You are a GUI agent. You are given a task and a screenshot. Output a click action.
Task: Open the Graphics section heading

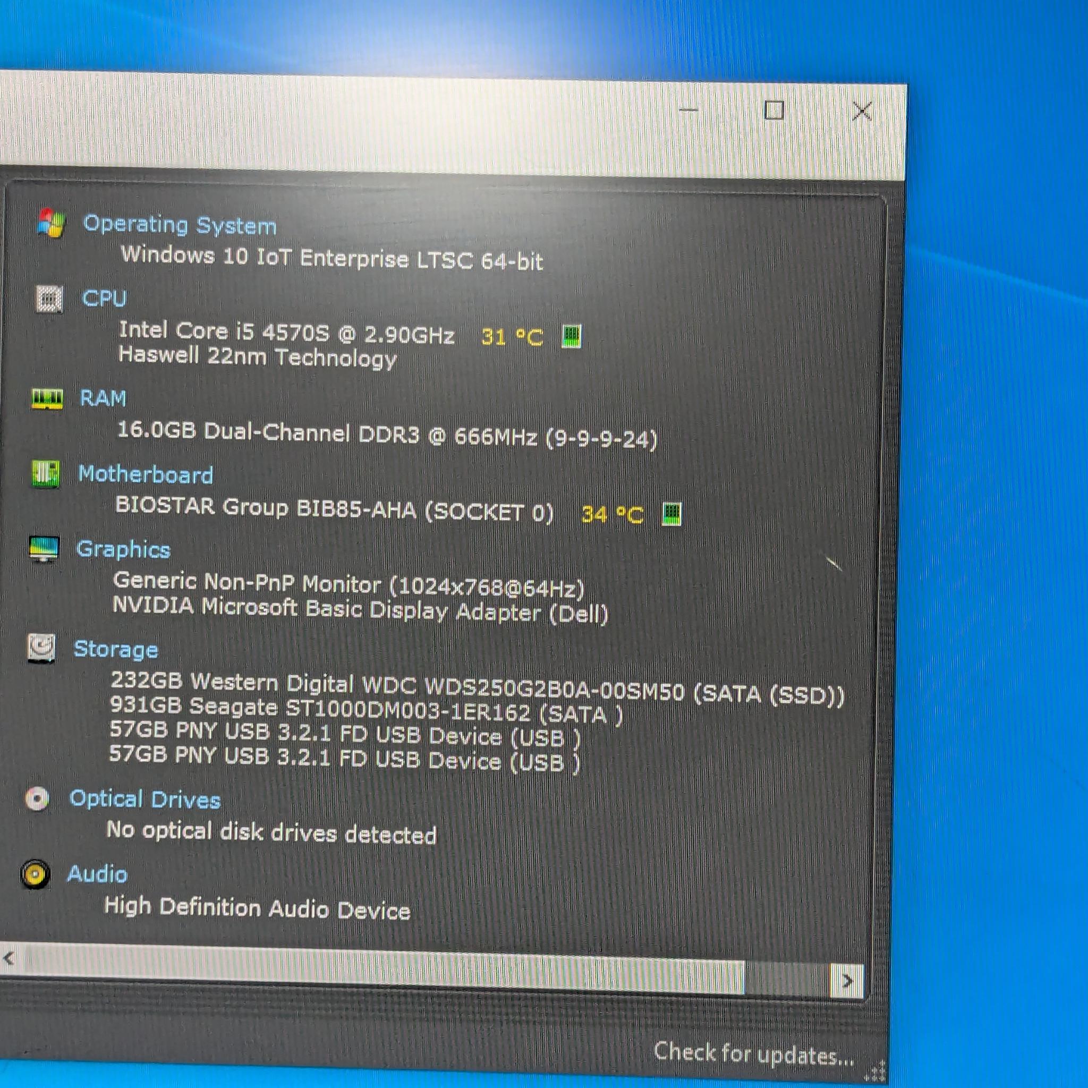pos(123,549)
